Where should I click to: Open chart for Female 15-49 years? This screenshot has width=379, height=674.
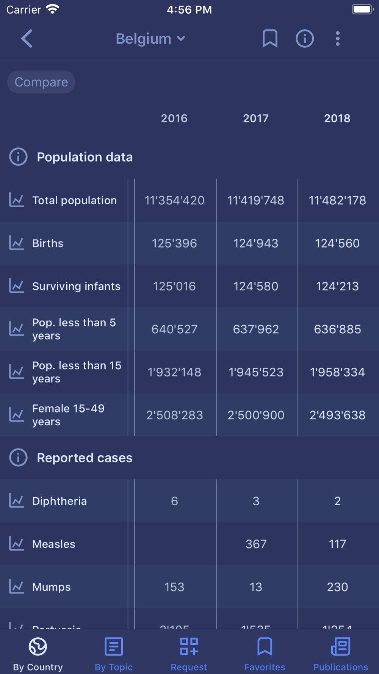point(17,415)
